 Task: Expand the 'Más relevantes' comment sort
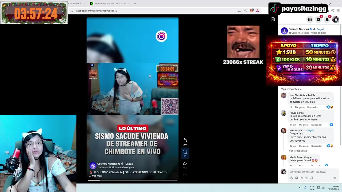291,89
